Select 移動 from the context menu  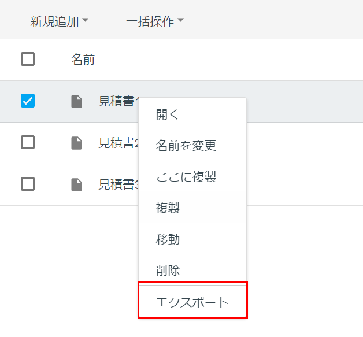tap(168, 239)
